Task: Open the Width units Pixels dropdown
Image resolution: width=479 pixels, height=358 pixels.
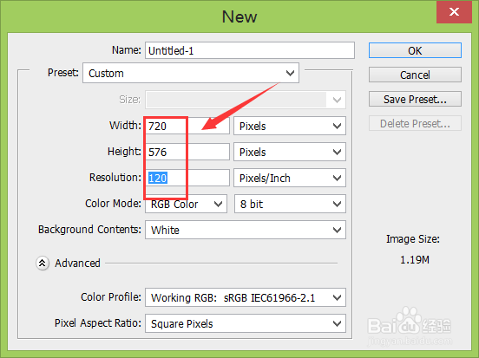Action: pyautogui.click(x=290, y=126)
